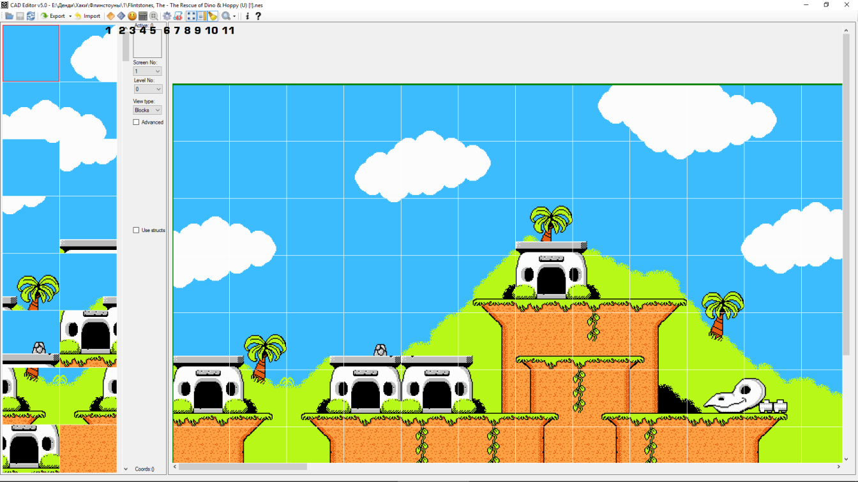Click the Export button
The width and height of the screenshot is (858, 482).
[x=53, y=16]
